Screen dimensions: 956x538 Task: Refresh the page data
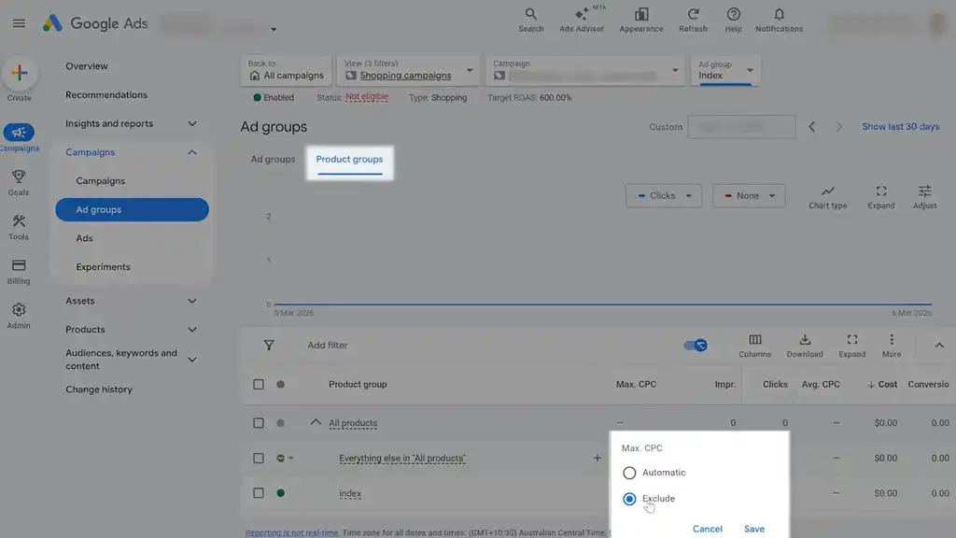[x=693, y=20]
